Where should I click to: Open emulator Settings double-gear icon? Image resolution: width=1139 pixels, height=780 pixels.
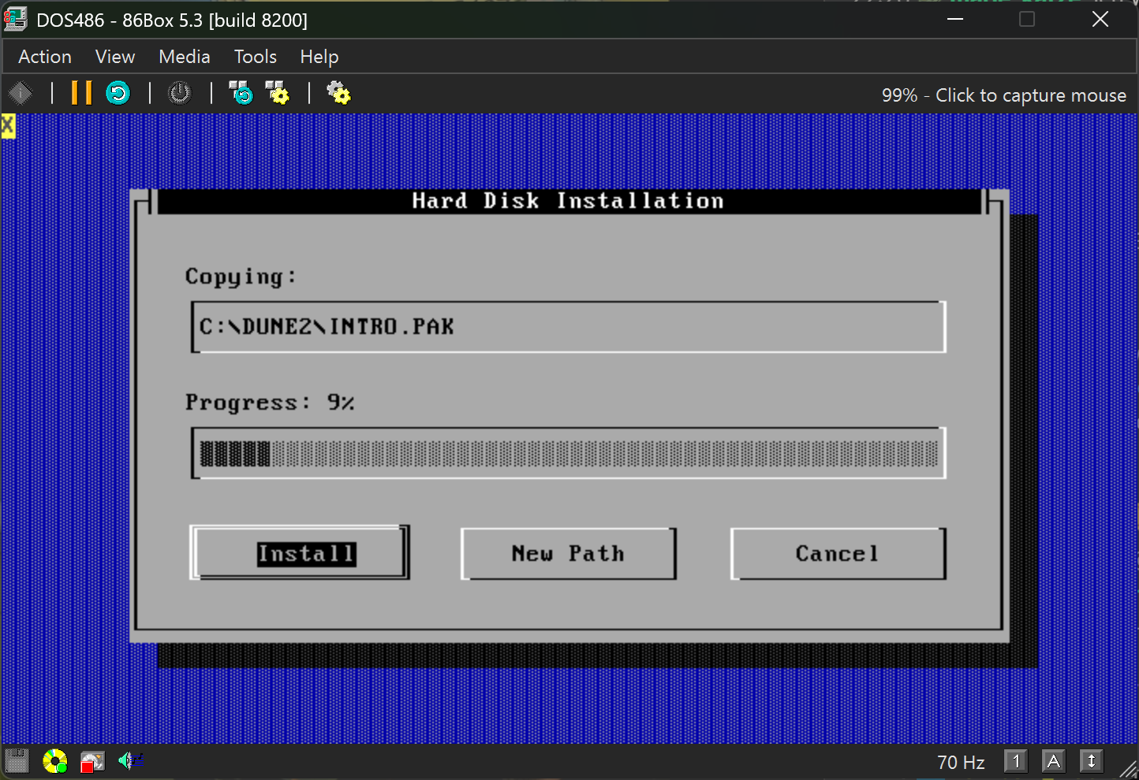(338, 93)
